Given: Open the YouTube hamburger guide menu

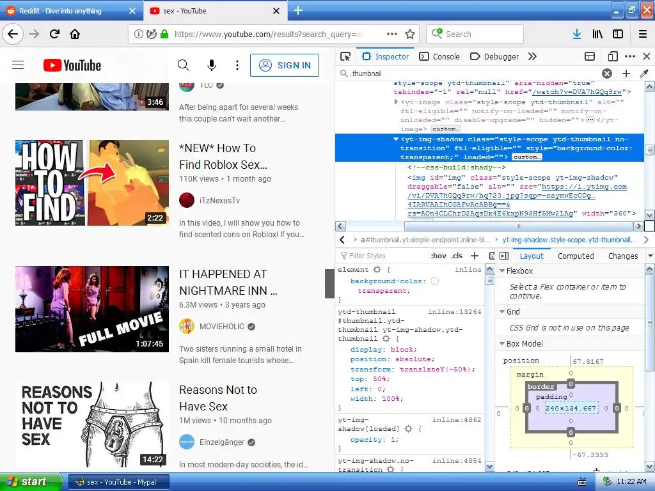Looking at the screenshot, I should click(18, 65).
